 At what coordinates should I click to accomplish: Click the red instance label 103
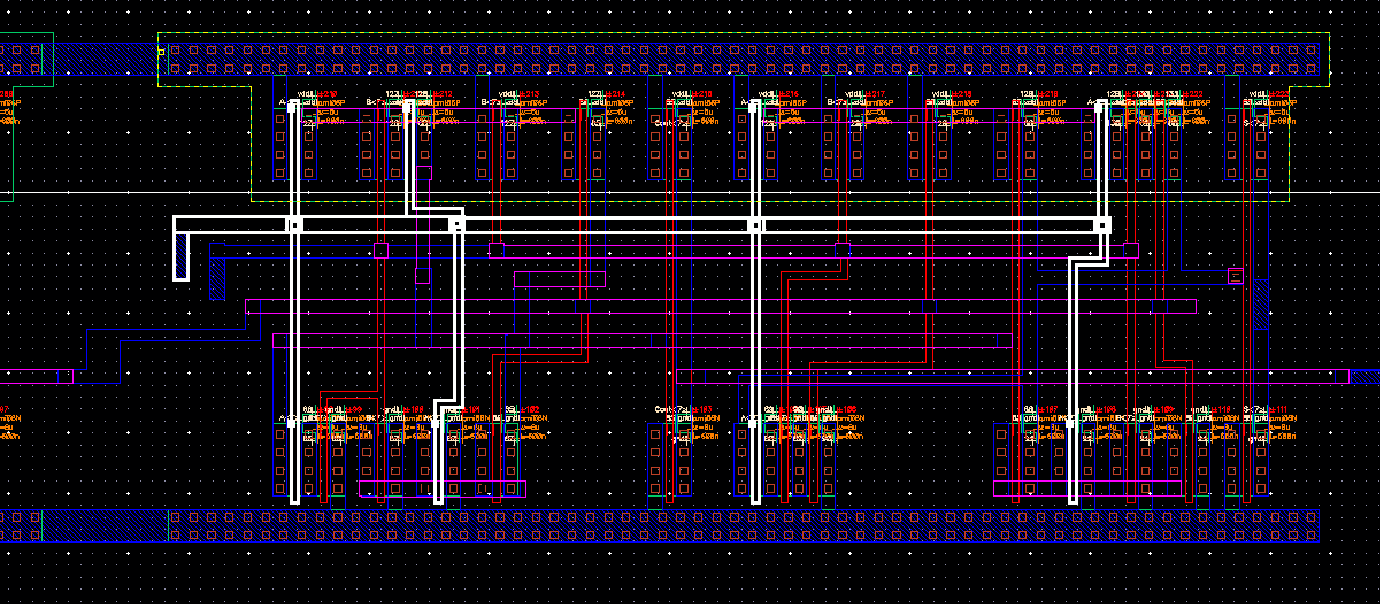[x=702, y=410]
